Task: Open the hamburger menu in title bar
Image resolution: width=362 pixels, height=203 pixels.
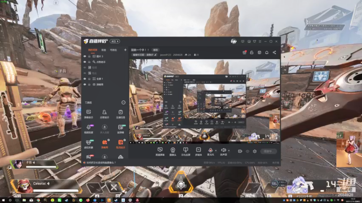Action: [260, 42]
